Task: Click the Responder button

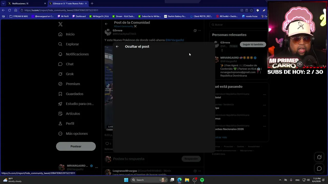Action: coord(191,159)
